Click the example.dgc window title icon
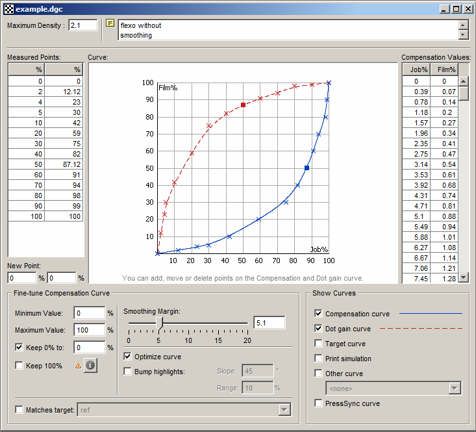Screen dimensions: 476x432 [9, 9]
